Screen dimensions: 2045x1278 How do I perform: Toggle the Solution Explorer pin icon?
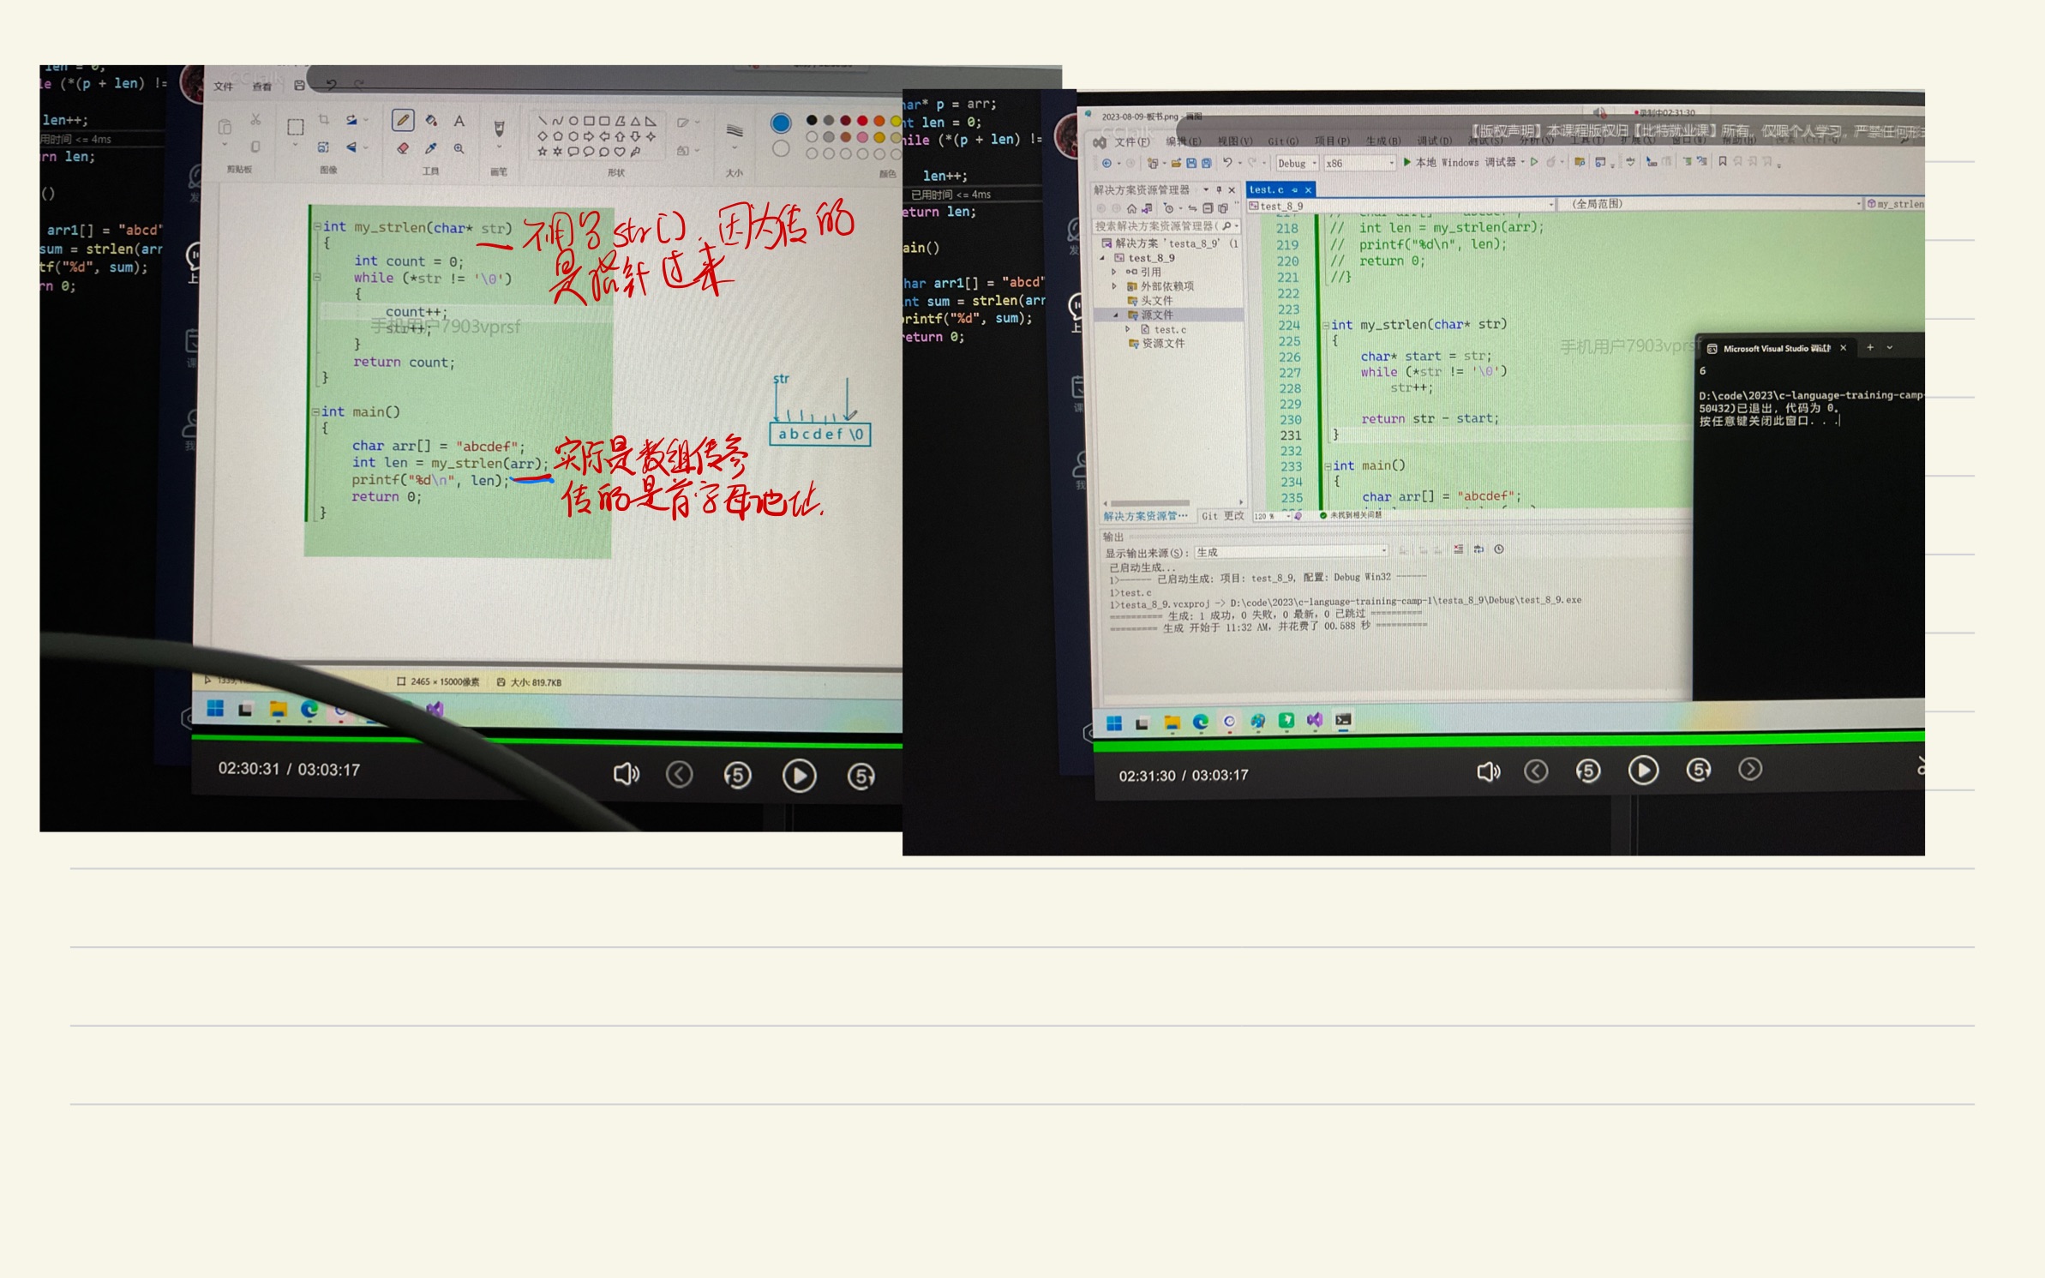[x=1219, y=189]
